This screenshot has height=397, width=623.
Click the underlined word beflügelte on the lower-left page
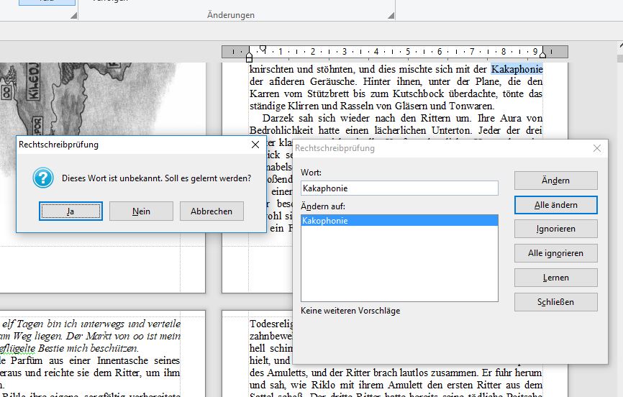click(18, 349)
